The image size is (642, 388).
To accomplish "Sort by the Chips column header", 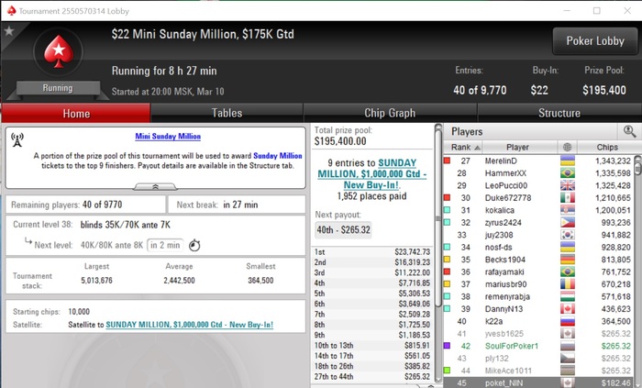I will 607,147.
